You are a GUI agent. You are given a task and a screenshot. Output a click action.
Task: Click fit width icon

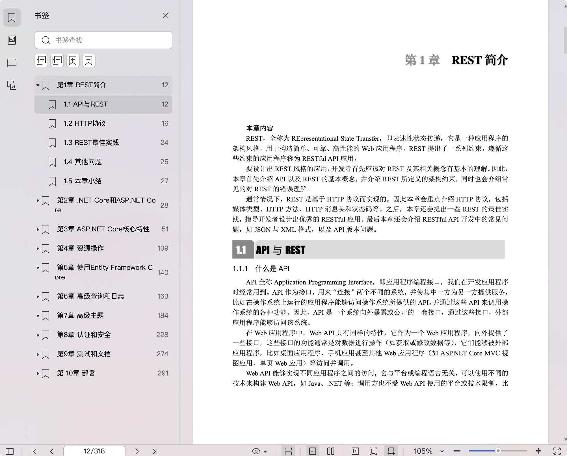pyautogui.click(x=391, y=451)
